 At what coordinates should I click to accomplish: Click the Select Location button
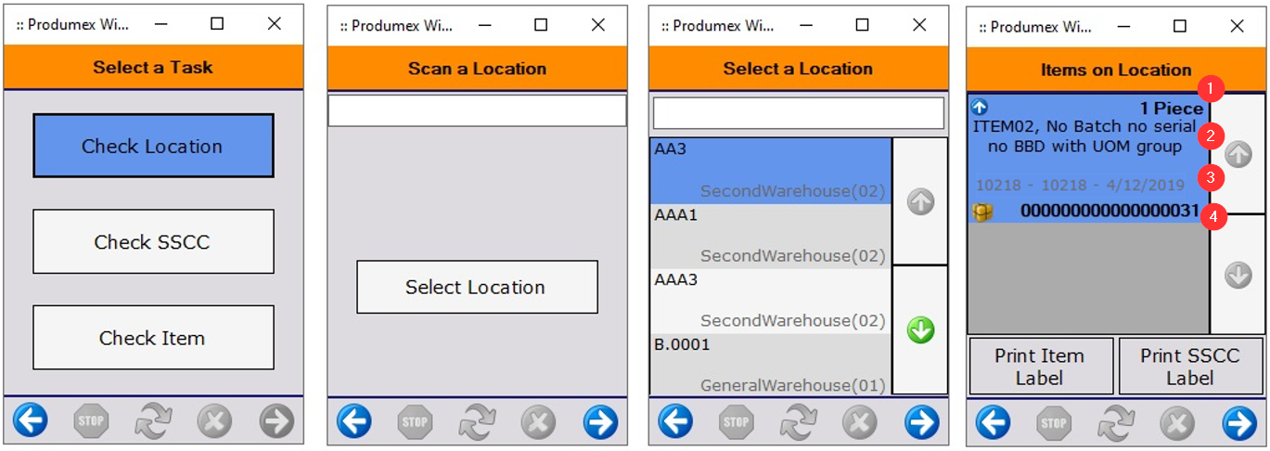coord(477,287)
